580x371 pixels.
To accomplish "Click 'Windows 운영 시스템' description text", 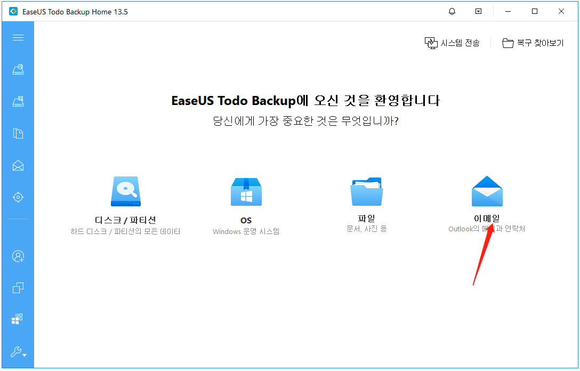I will [246, 231].
